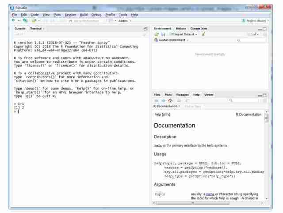Open the List view dropdown
The image size is (283, 213).
255,34
